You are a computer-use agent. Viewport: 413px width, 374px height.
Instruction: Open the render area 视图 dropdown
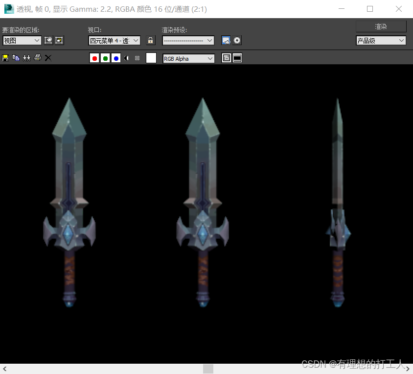coord(22,41)
